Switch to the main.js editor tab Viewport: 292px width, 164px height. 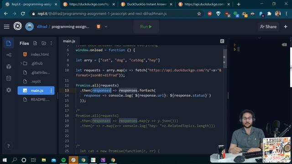(69, 41)
